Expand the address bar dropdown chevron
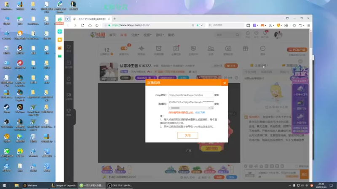The image size is (337, 189). (x=202, y=25)
